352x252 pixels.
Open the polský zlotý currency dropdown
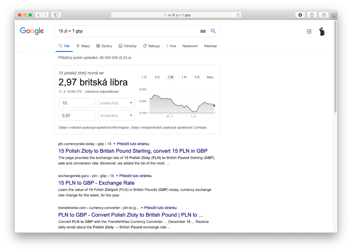[x=116, y=103]
